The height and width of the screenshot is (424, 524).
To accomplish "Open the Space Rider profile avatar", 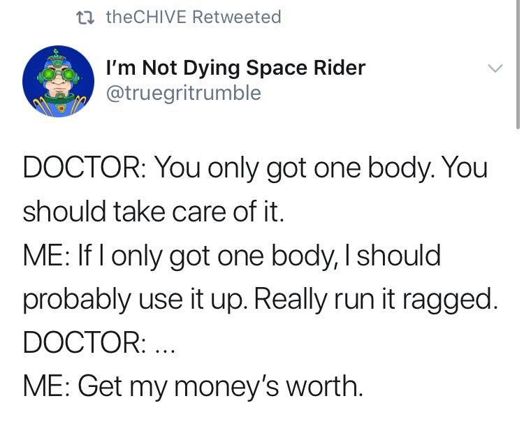I will point(58,82).
